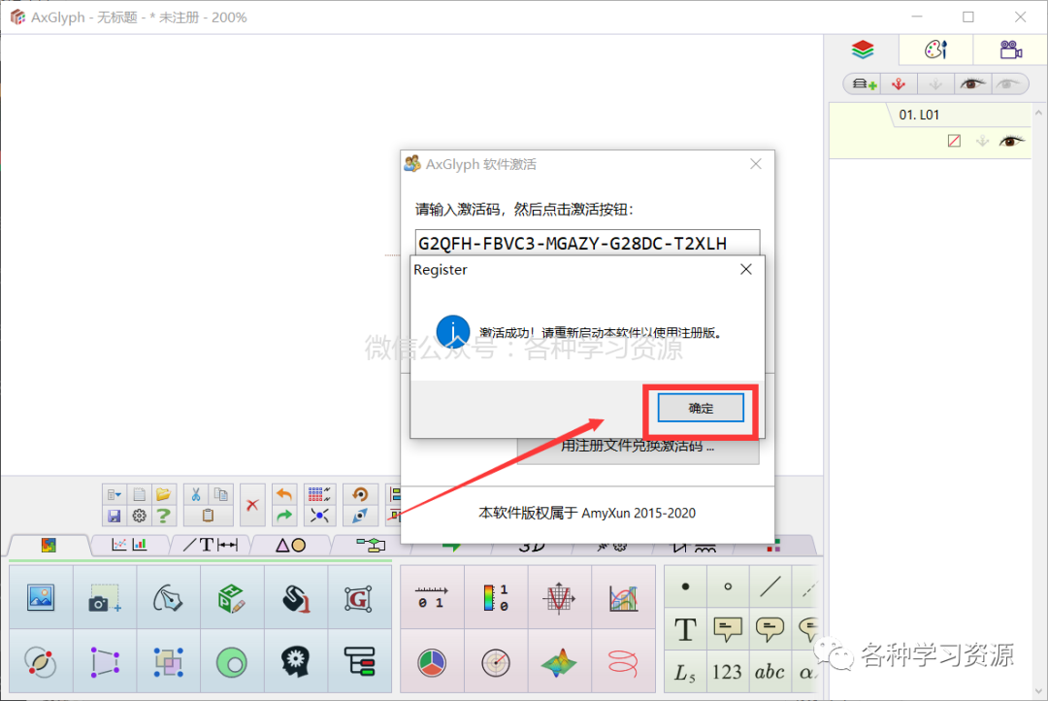This screenshot has width=1048, height=701.
Task: Open the line, text, and dimension tab
Action: [x=211, y=545]
